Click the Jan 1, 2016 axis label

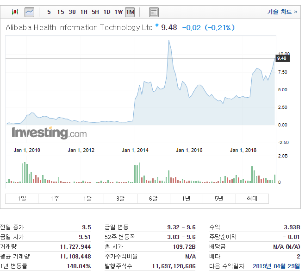pos(189,150)
